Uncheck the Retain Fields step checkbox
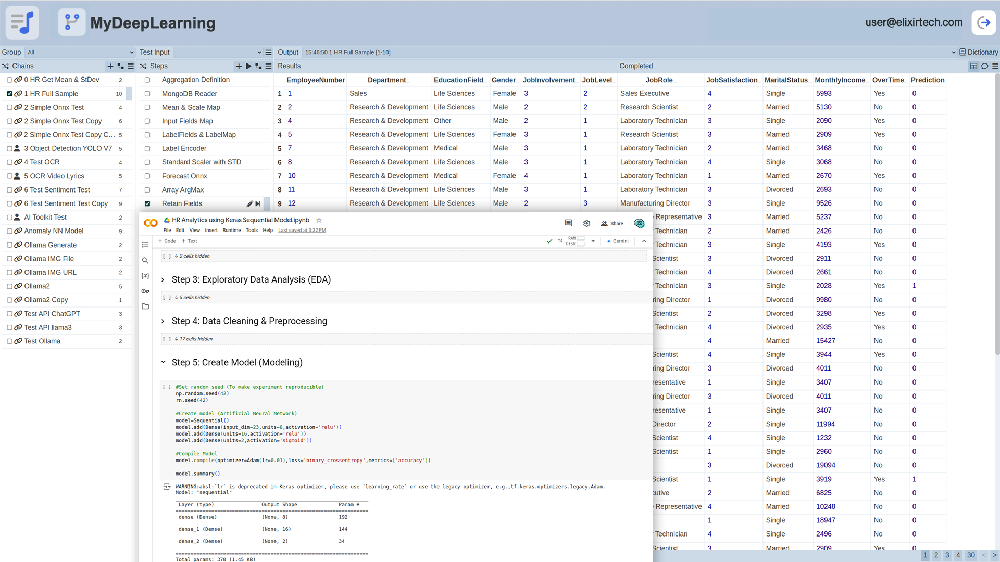Viewport: 1000px width, 562px height. point(147,203)
